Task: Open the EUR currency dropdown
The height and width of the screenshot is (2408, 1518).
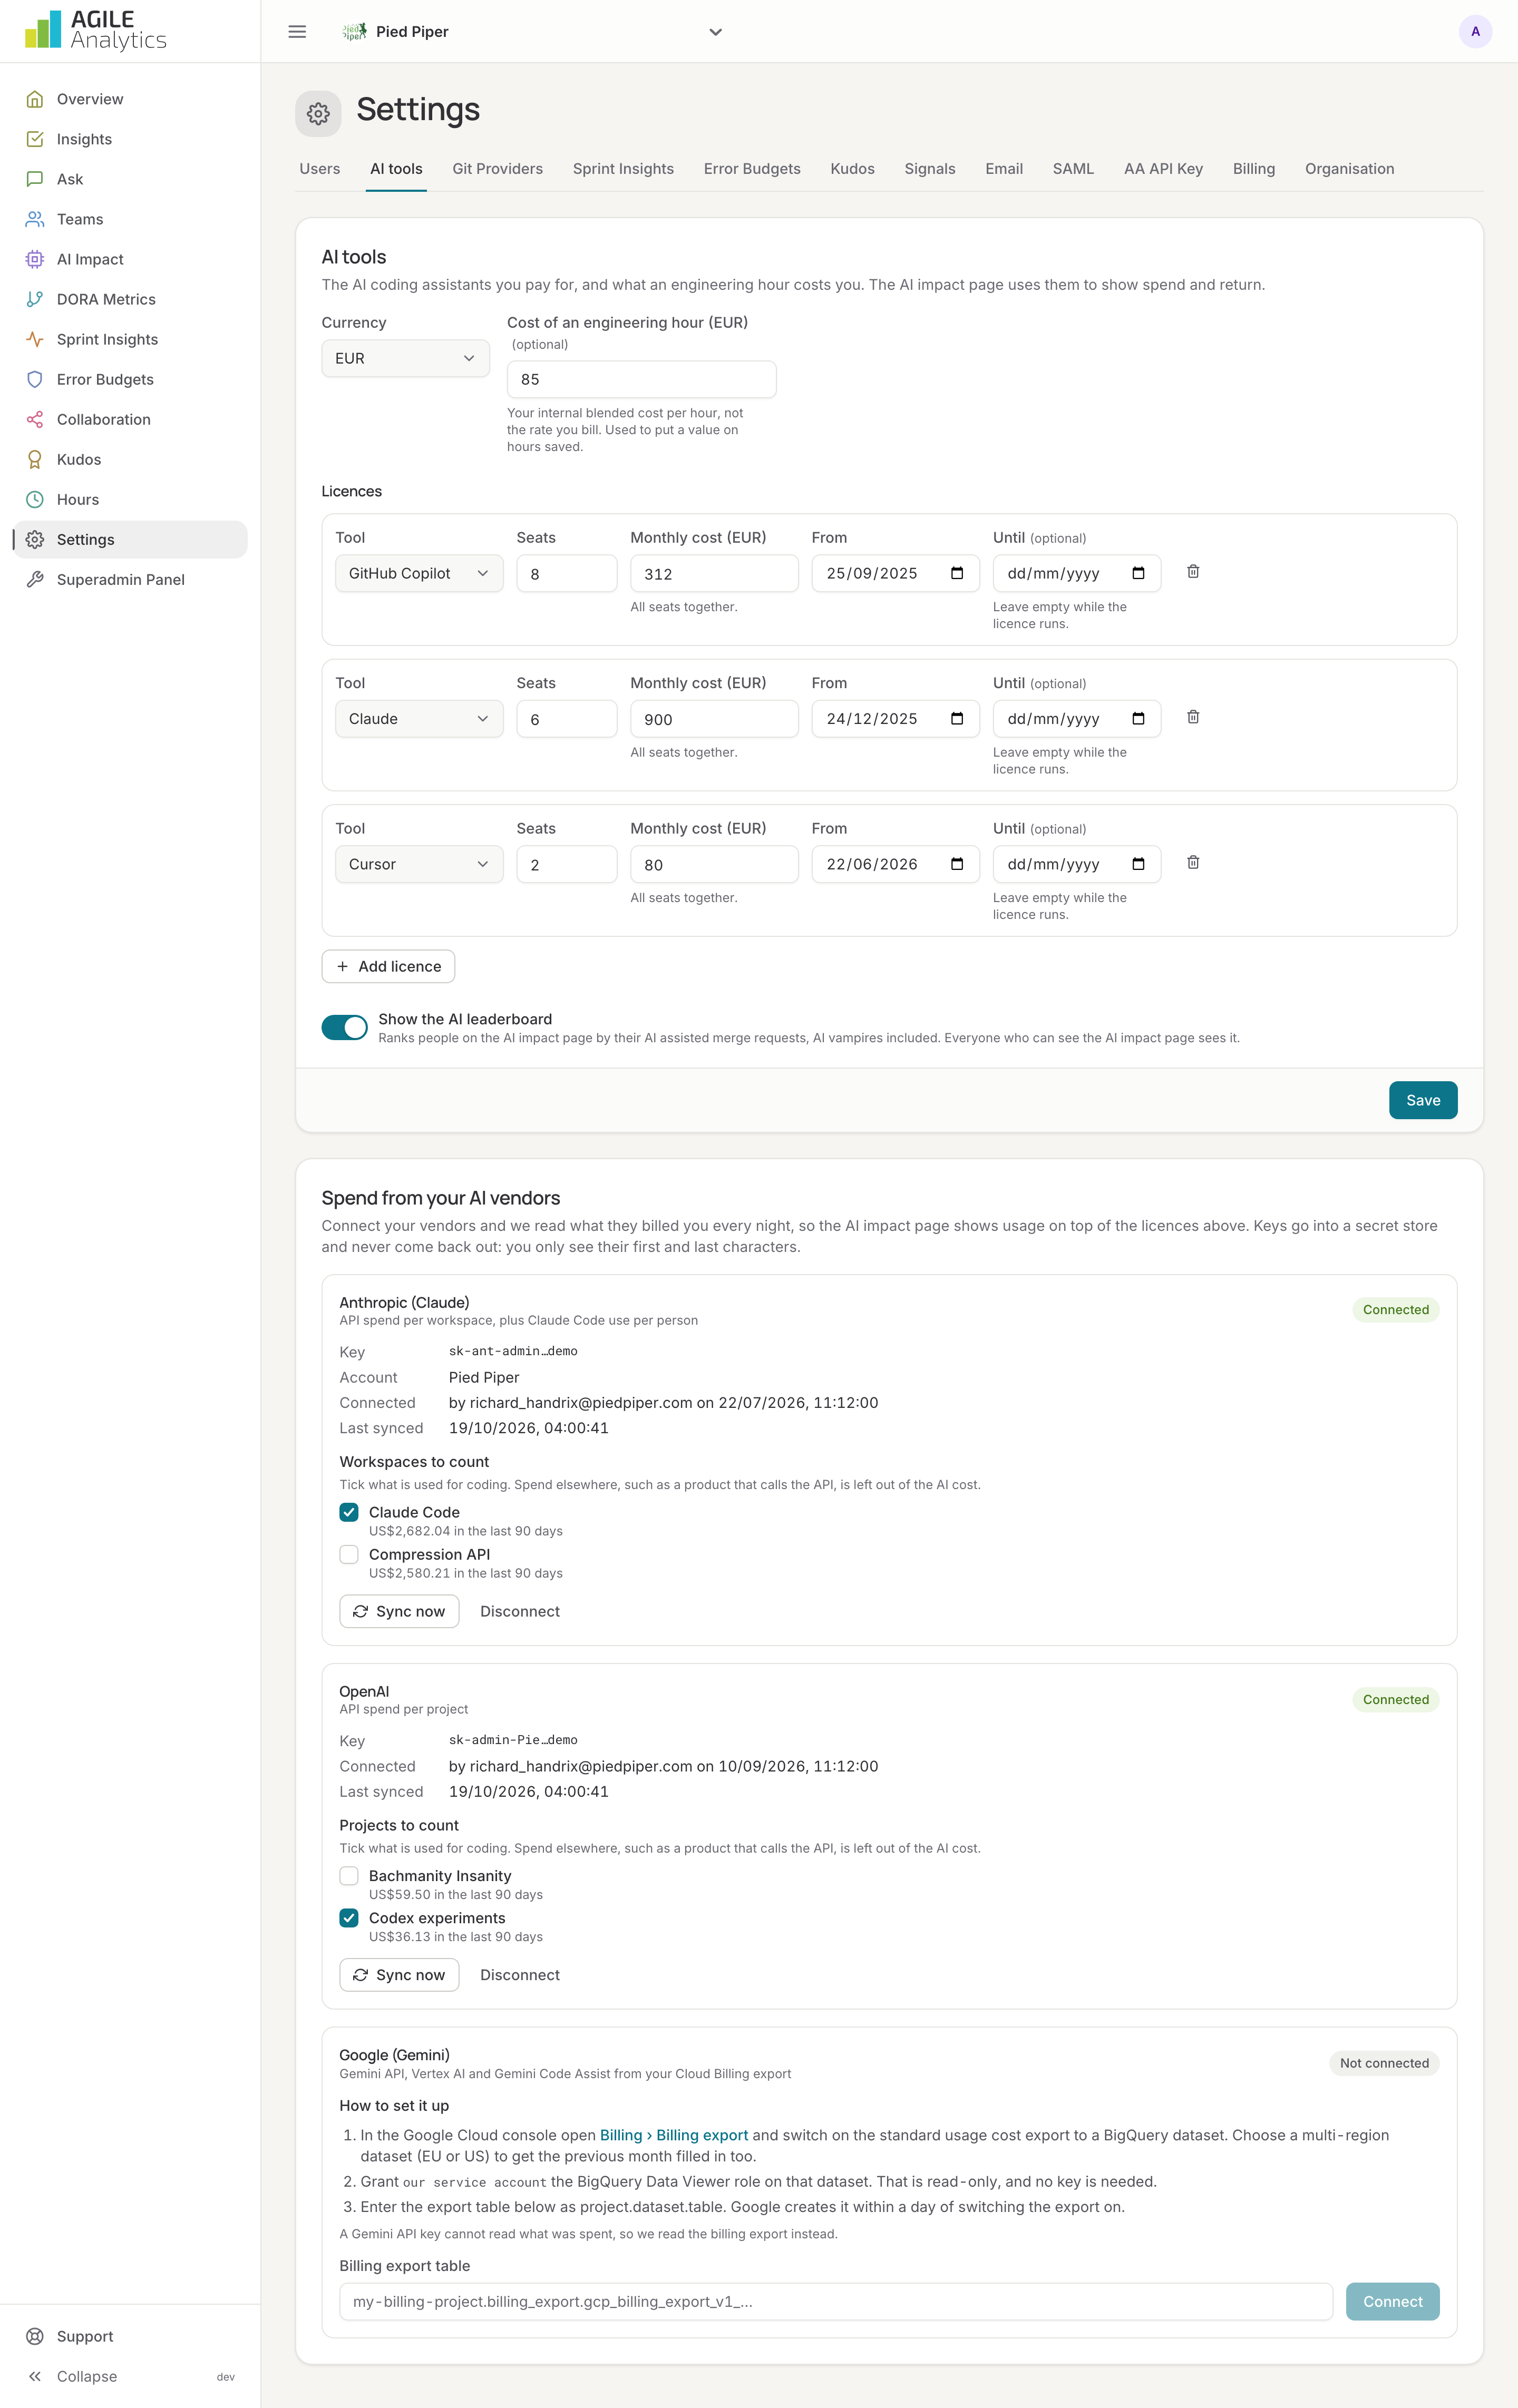Action: click(405, 358)
